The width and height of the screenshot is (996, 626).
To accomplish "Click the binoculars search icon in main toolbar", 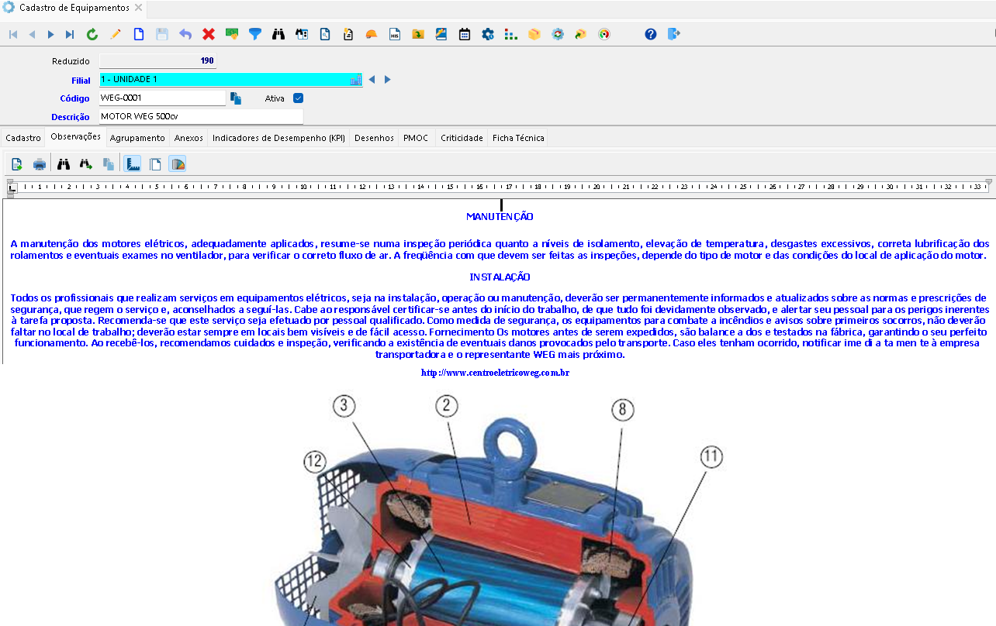I will pyautogui.click(x=278, y=34).
